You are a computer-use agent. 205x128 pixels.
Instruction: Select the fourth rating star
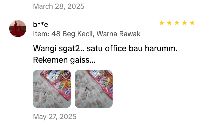(185, 23)
